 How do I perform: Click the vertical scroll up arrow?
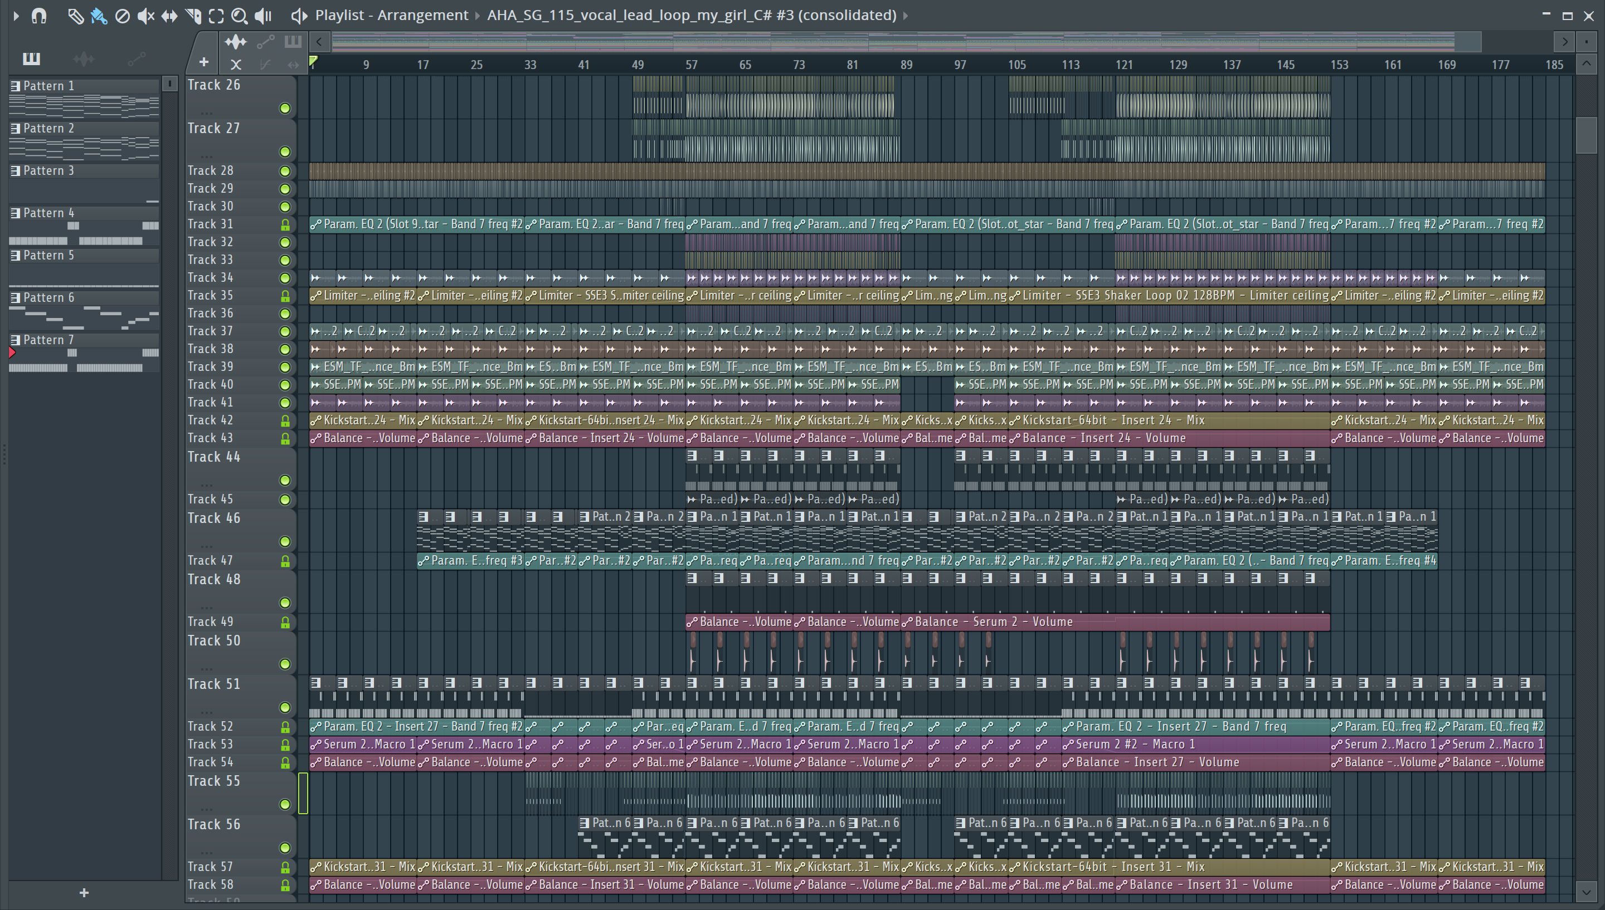pyautogui.click(x=1586, y=63)
